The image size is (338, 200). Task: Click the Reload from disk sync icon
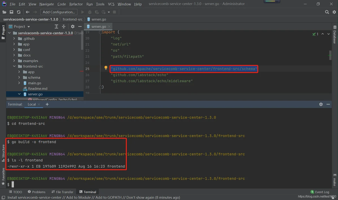point(19,12)
